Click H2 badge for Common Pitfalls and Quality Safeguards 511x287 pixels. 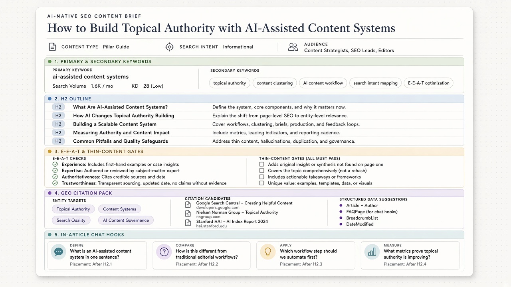pos(58,141)
